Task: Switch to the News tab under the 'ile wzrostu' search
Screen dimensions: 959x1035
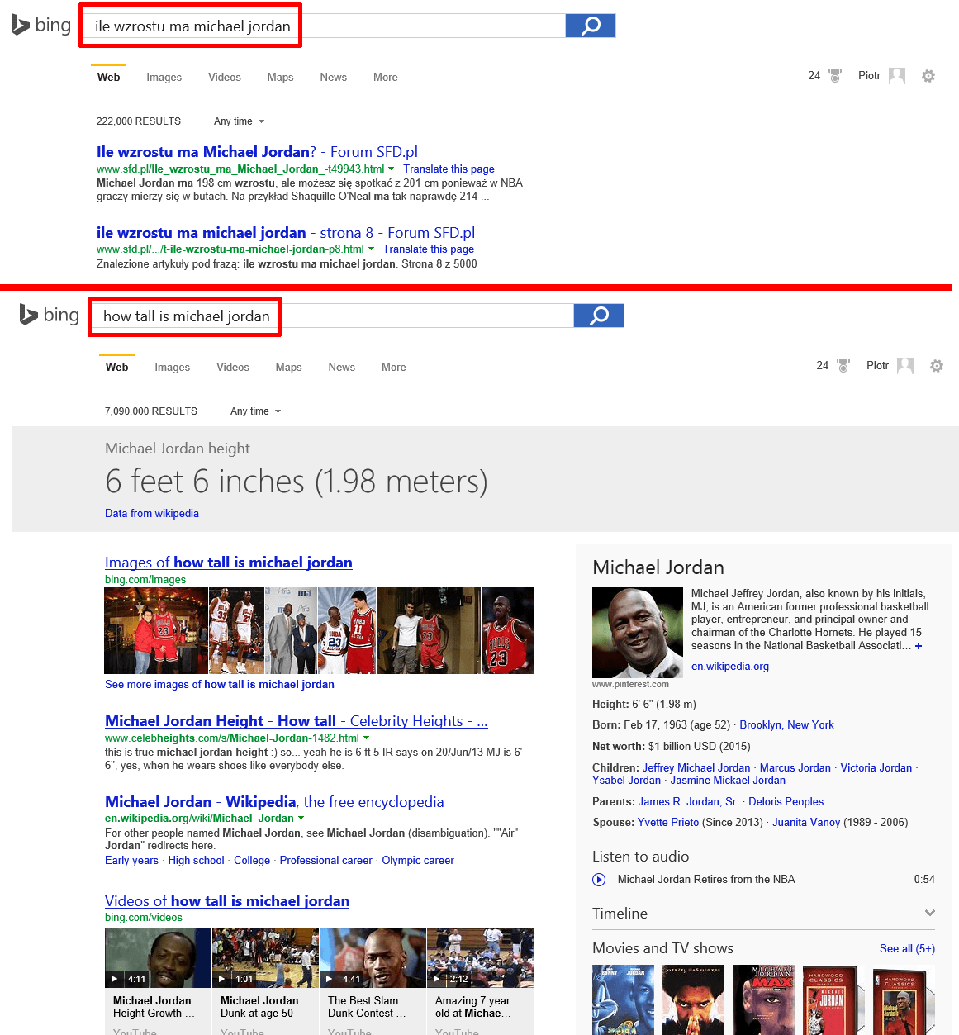Action: [x=333, y=78]
